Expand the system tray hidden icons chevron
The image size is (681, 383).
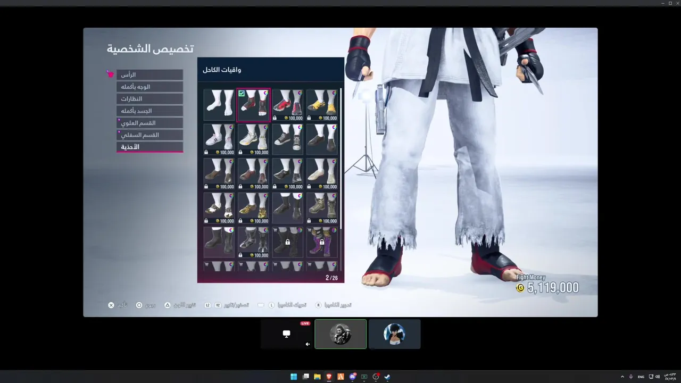click(622, 377)
